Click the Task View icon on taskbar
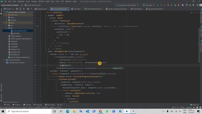 [x=61, y=111]
